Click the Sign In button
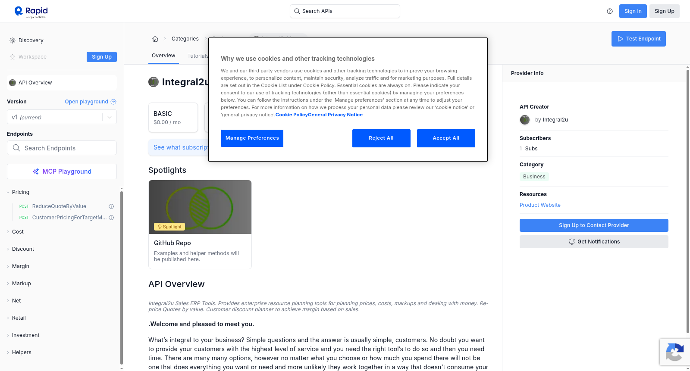690x371 pixels. click(x=633, y=11)
